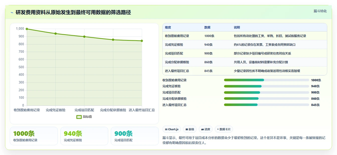Click the 完成凭证核验 progress bar
337x155 pixels.
(267, 86)
